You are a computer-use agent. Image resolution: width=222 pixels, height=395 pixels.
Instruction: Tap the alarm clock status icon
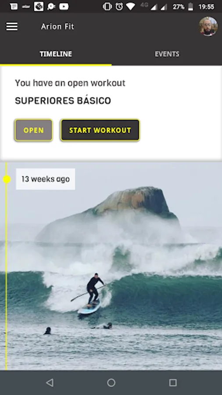pyautogui.click(x=119, y=7)
